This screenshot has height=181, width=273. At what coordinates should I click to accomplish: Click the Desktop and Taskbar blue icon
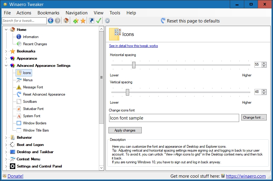pyautogui.click(x=13, y=152)
